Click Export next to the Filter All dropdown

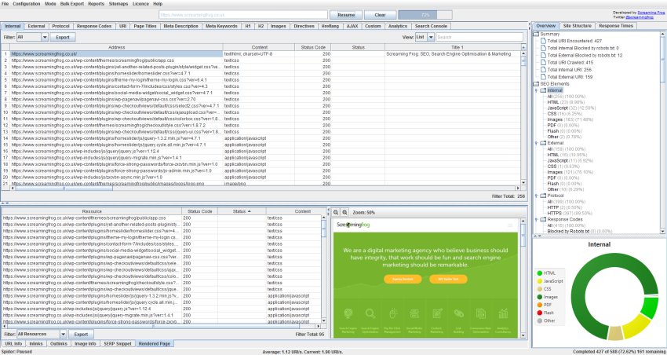tap(63, 38)
